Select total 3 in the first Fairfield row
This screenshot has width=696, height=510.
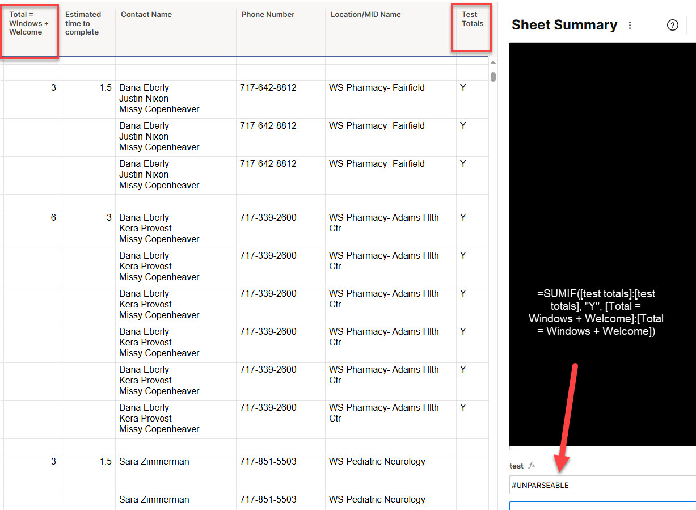point(31,99)
